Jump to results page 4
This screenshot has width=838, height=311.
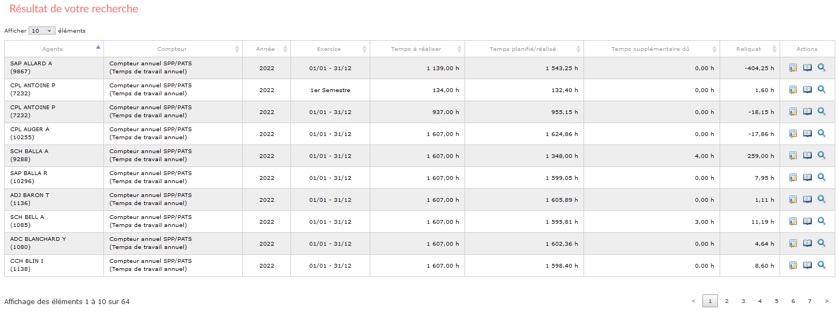coord(760,301)
